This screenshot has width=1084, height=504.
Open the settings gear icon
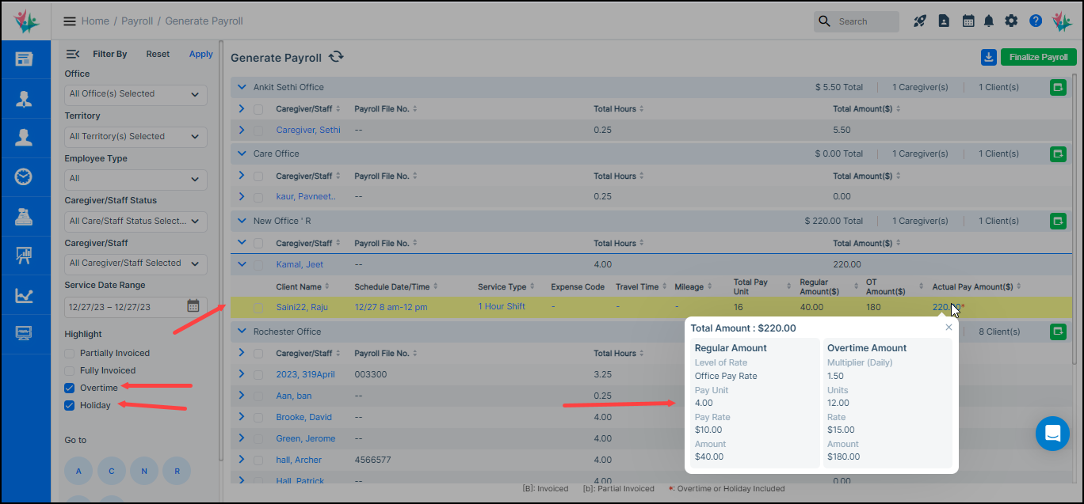pos(1012,21)
